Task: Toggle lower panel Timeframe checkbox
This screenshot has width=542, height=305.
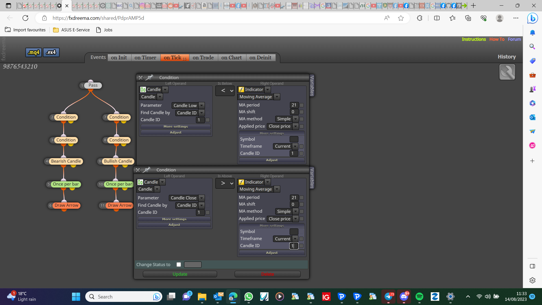Action: click(x=301, y=239)
